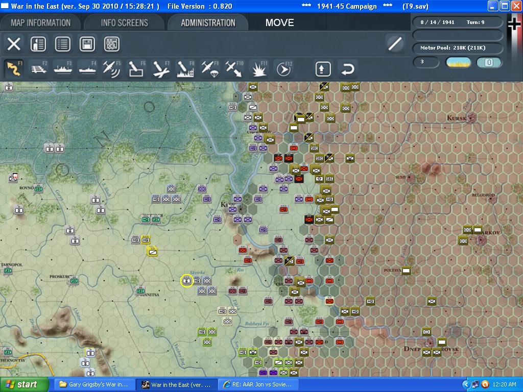Screen dimensions: 523x392
Task: Select the yellow-circled airbase unit near Skvirka
Action: [186, 281]
